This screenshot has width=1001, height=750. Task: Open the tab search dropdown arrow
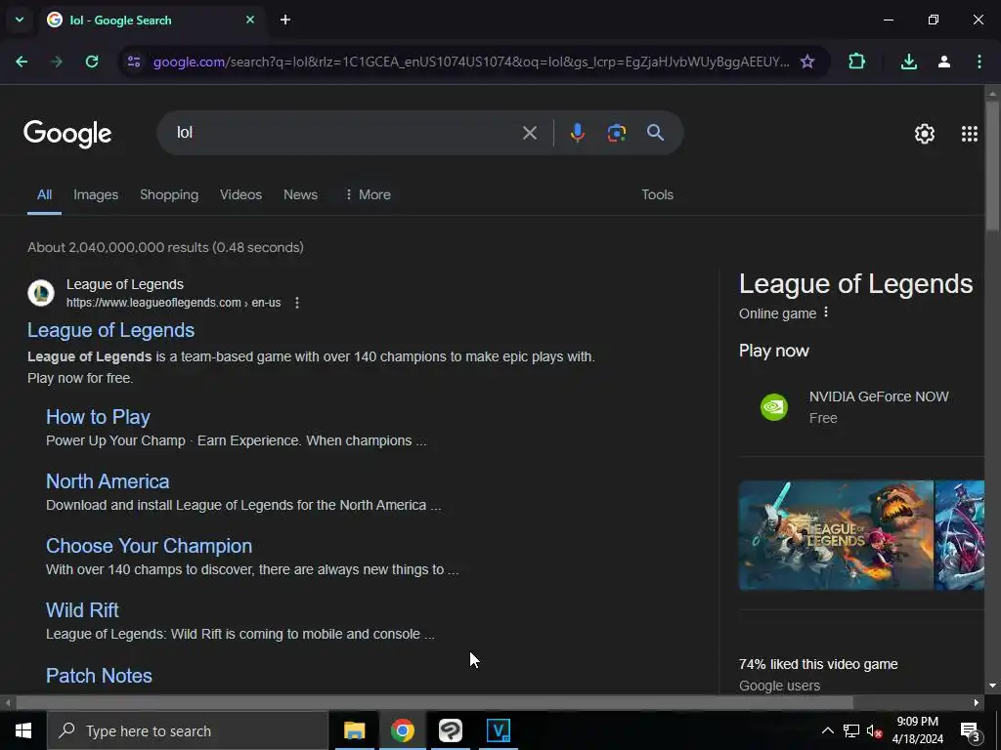click(x=20, y=20)
